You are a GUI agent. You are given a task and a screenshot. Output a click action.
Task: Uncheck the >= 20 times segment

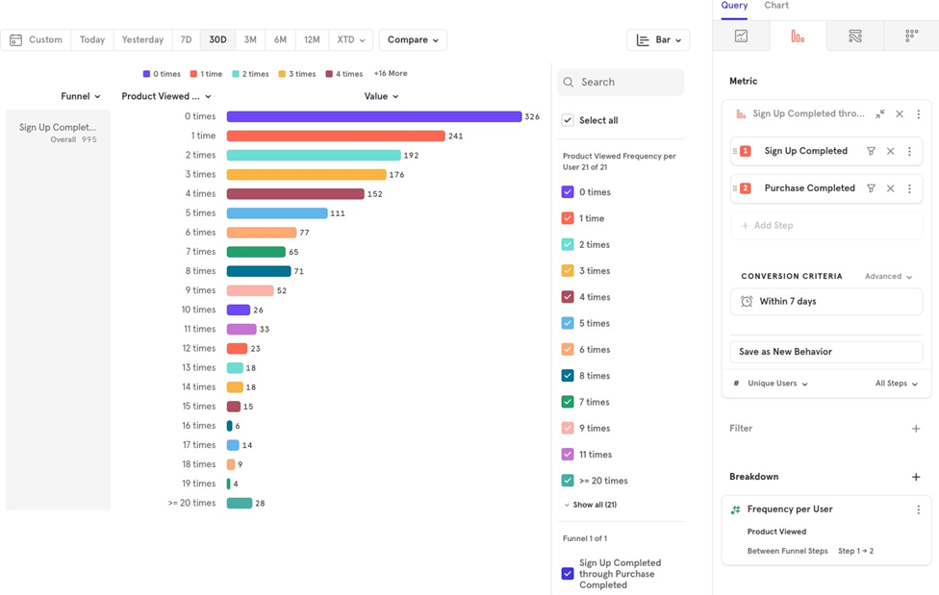point(568,481)
